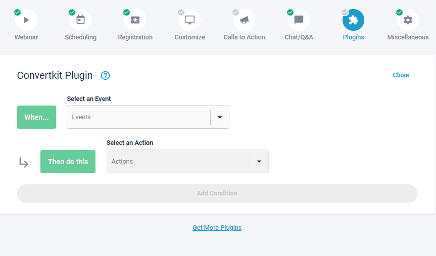Click the help question mark beside Convertkit Plugin
The image size is (436, 256).
click(105, 75)
